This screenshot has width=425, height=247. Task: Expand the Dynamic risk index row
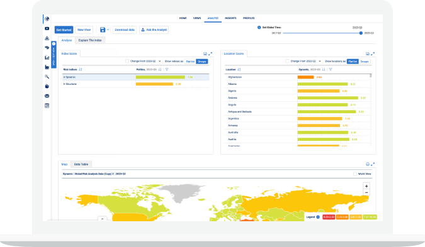point(64,77)
